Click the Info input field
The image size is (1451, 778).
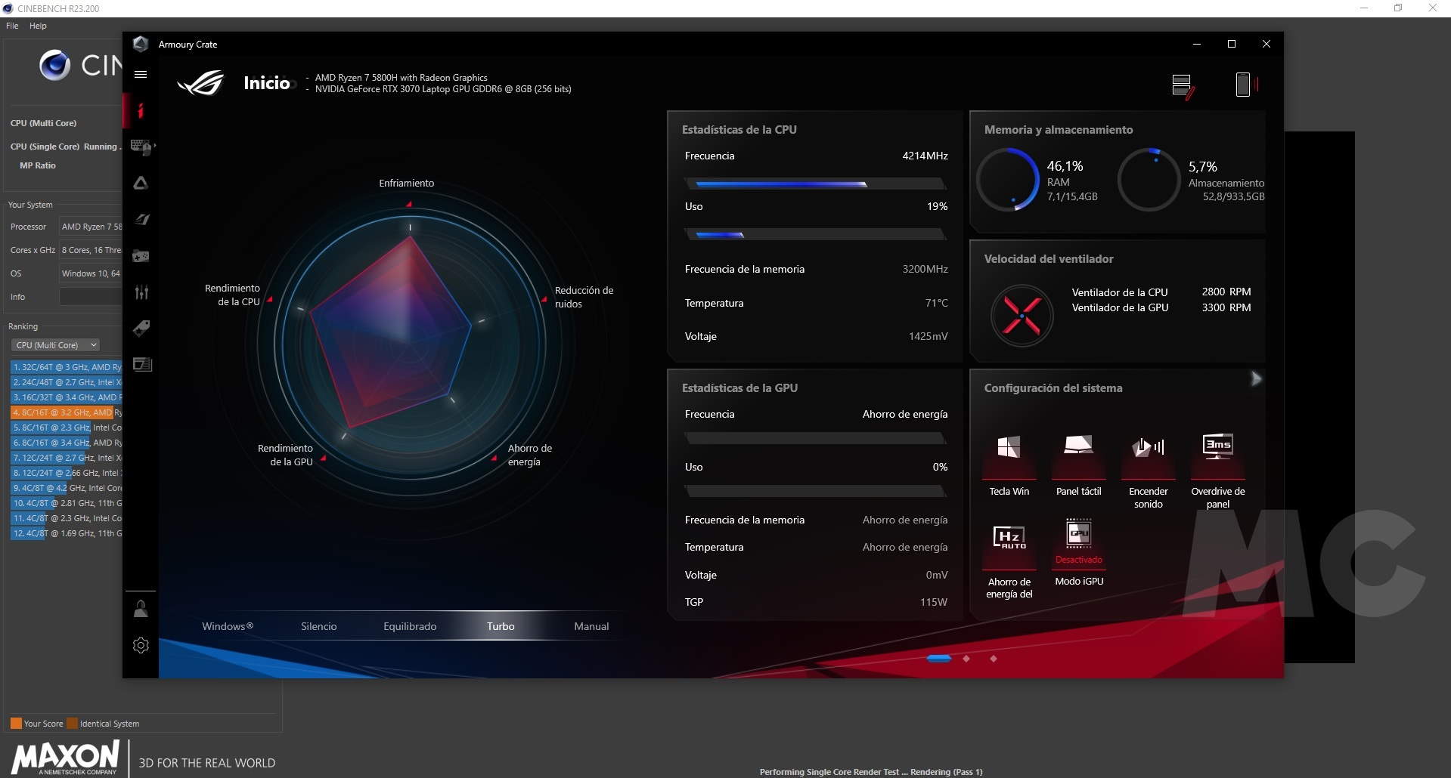coord(91,297)
